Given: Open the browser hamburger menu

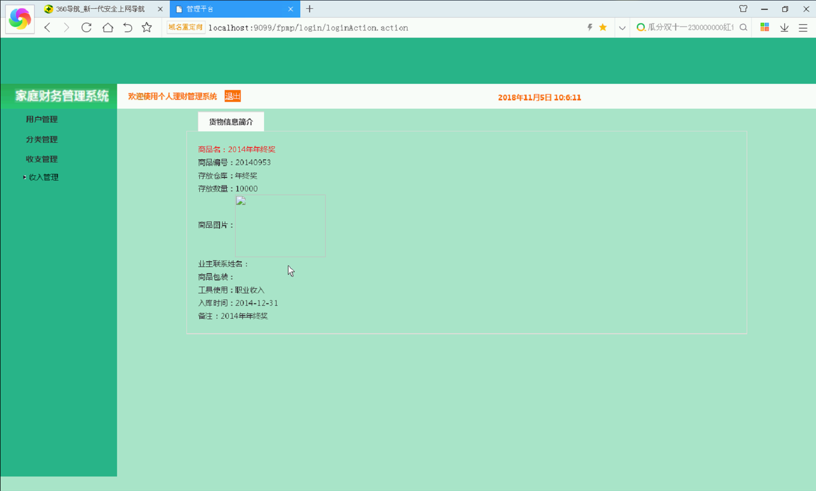Looking at the screenshot, I should pos(803,28).
